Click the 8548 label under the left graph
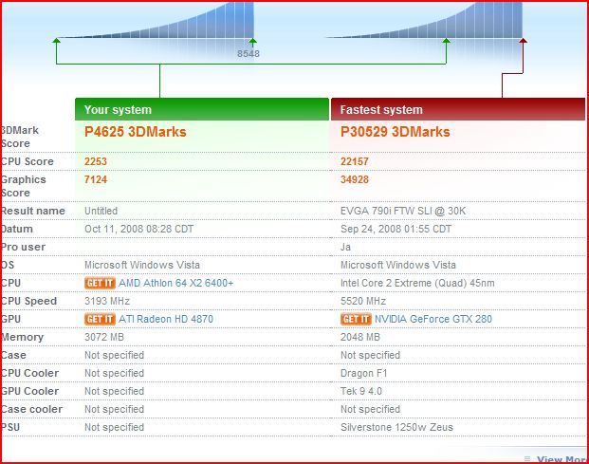The width and height of the screenshot is (589, 464). pos(248,54)
